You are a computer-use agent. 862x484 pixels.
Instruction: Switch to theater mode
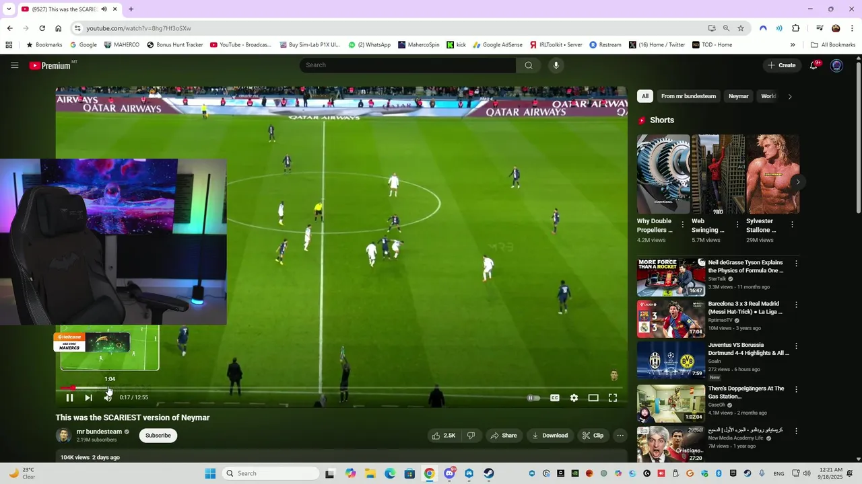point(593,398)
